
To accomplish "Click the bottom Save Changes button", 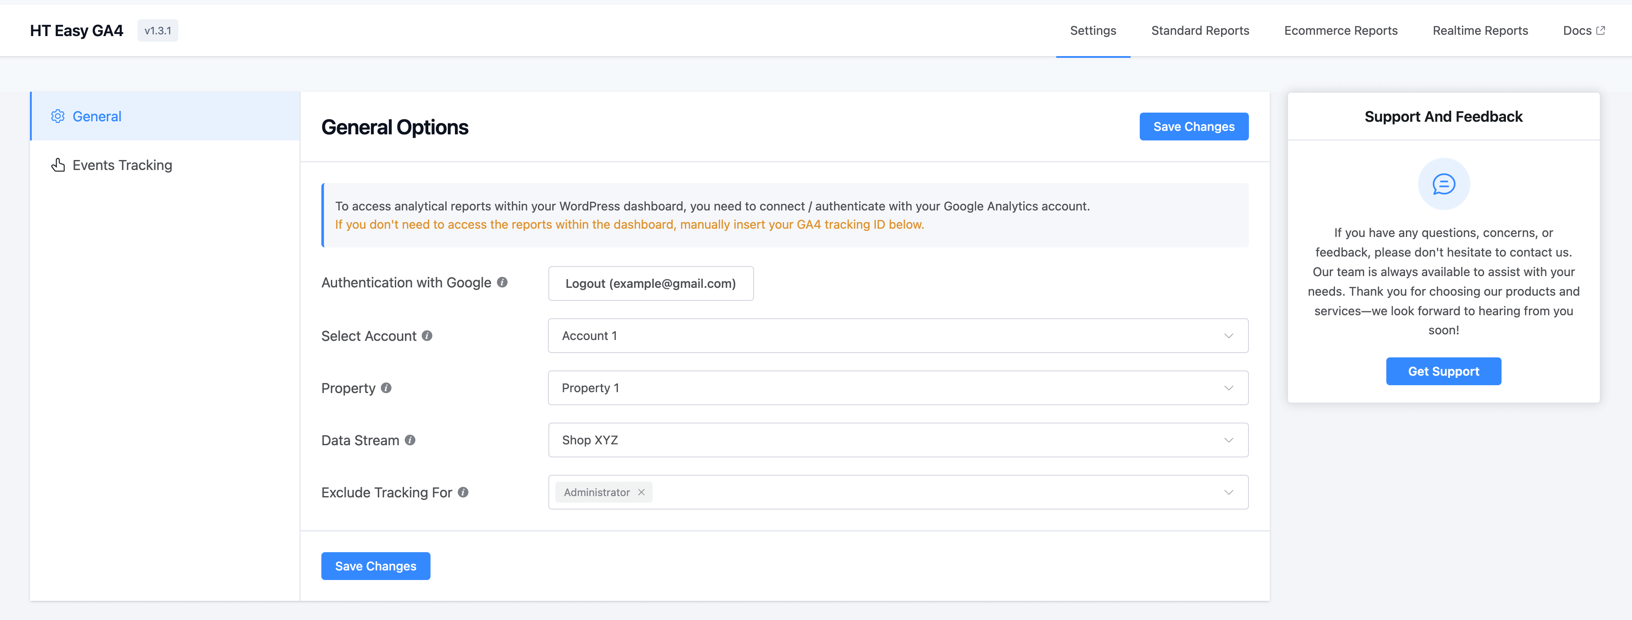I will (376, 566).
